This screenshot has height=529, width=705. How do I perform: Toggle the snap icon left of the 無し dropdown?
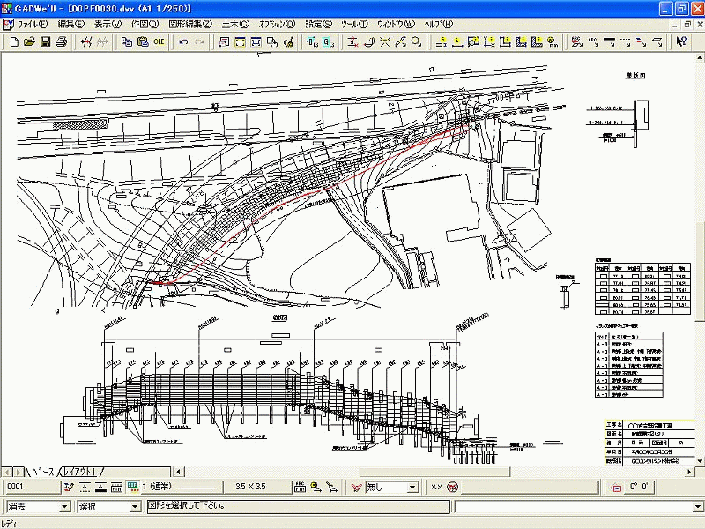355,487
